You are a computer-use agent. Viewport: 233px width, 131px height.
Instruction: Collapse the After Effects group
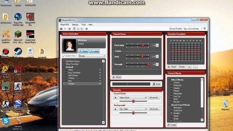[169, 80]
